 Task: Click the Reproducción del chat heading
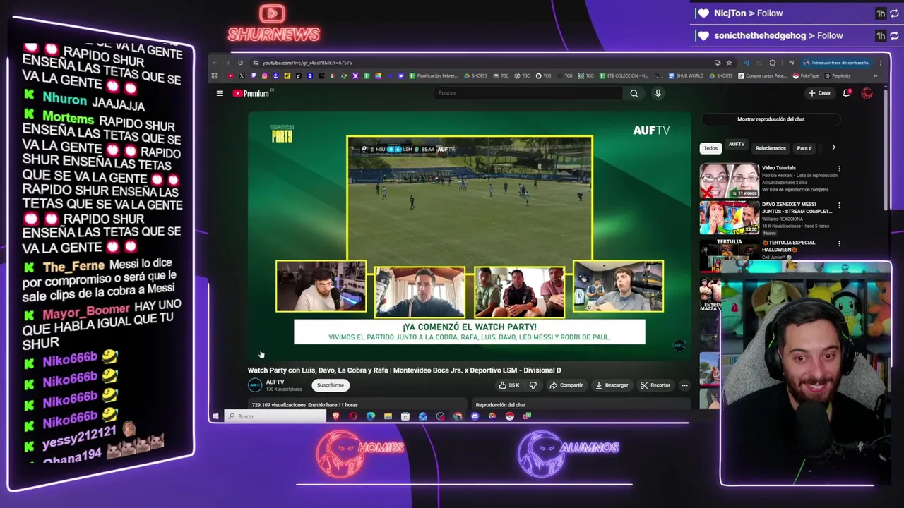(x=500, y=405)
